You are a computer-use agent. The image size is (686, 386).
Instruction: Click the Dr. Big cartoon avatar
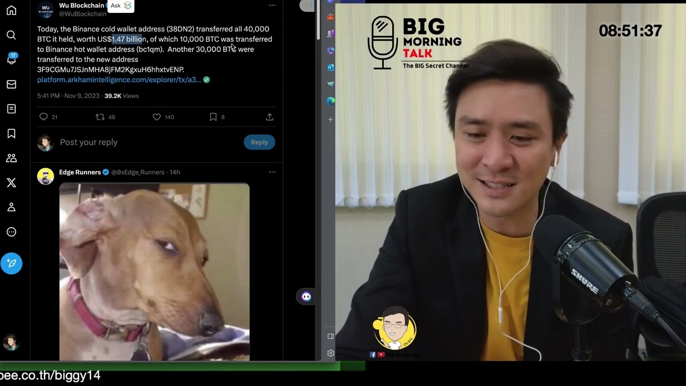[x=394, y=328]
